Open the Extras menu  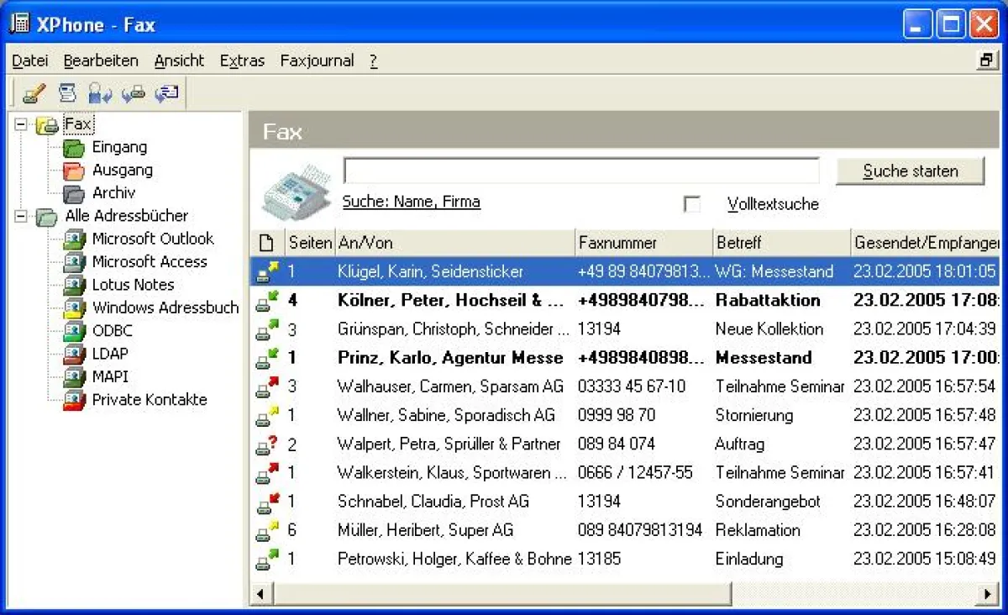(242, 60)
